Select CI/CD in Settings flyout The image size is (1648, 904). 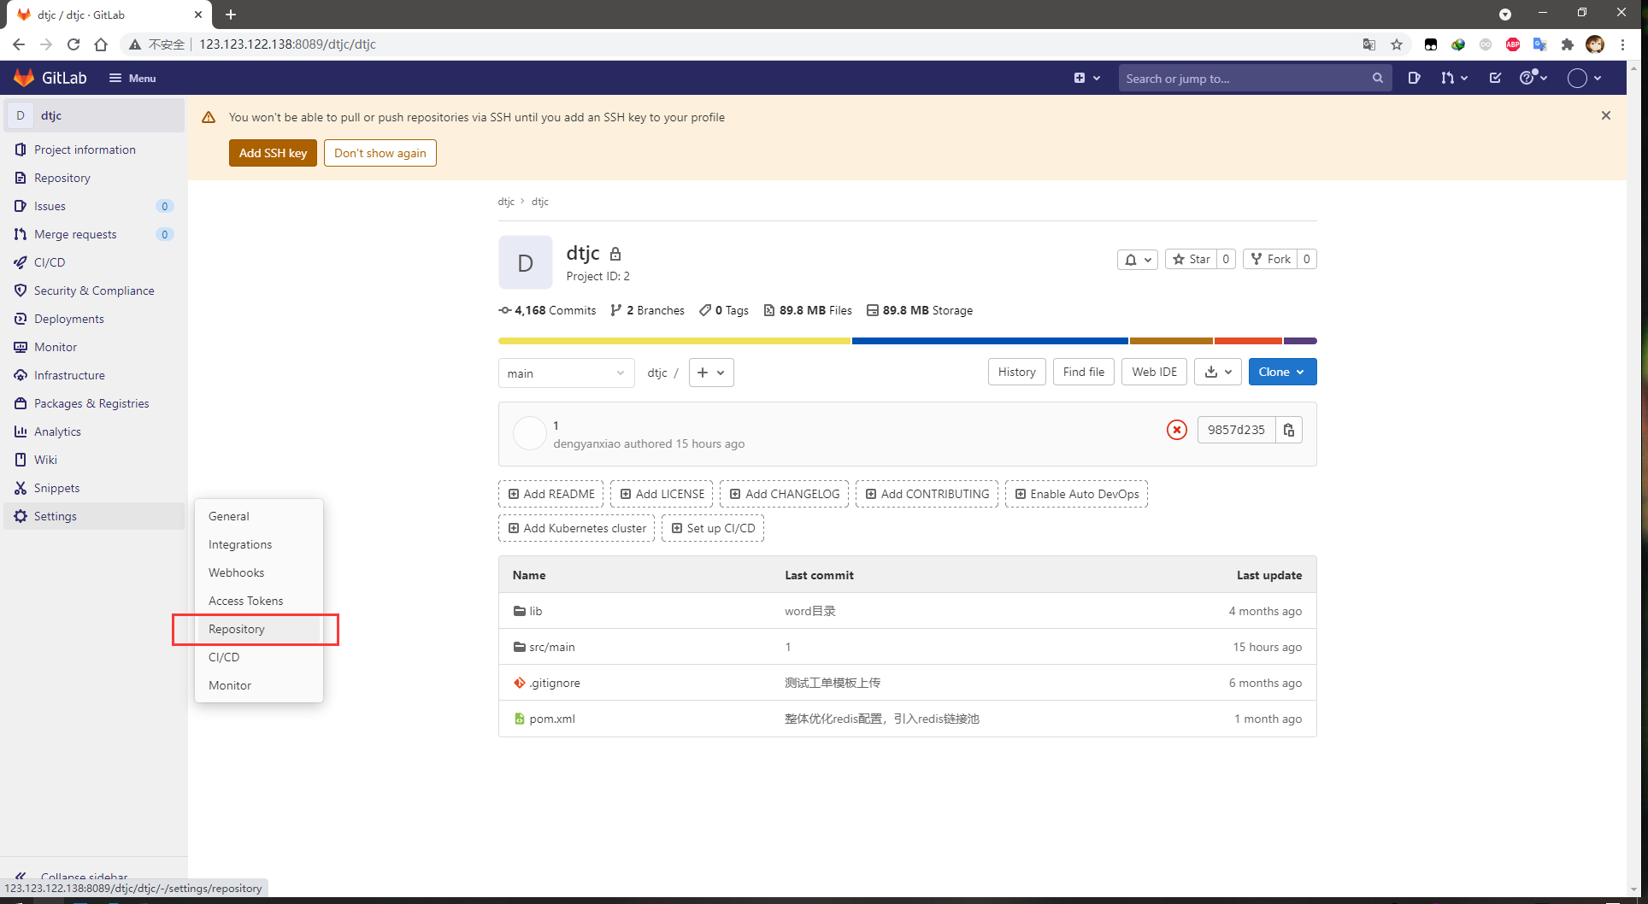(259, 657)
